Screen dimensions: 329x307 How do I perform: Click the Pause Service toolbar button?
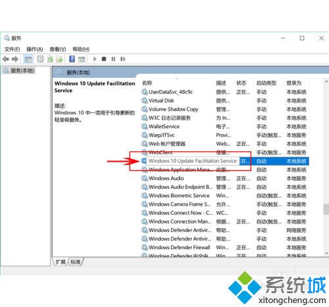(113, 59)
